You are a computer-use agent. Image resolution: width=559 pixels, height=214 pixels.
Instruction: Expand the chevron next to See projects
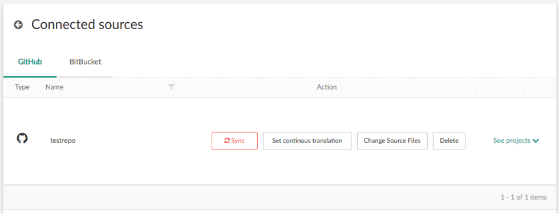pos(536,141)
